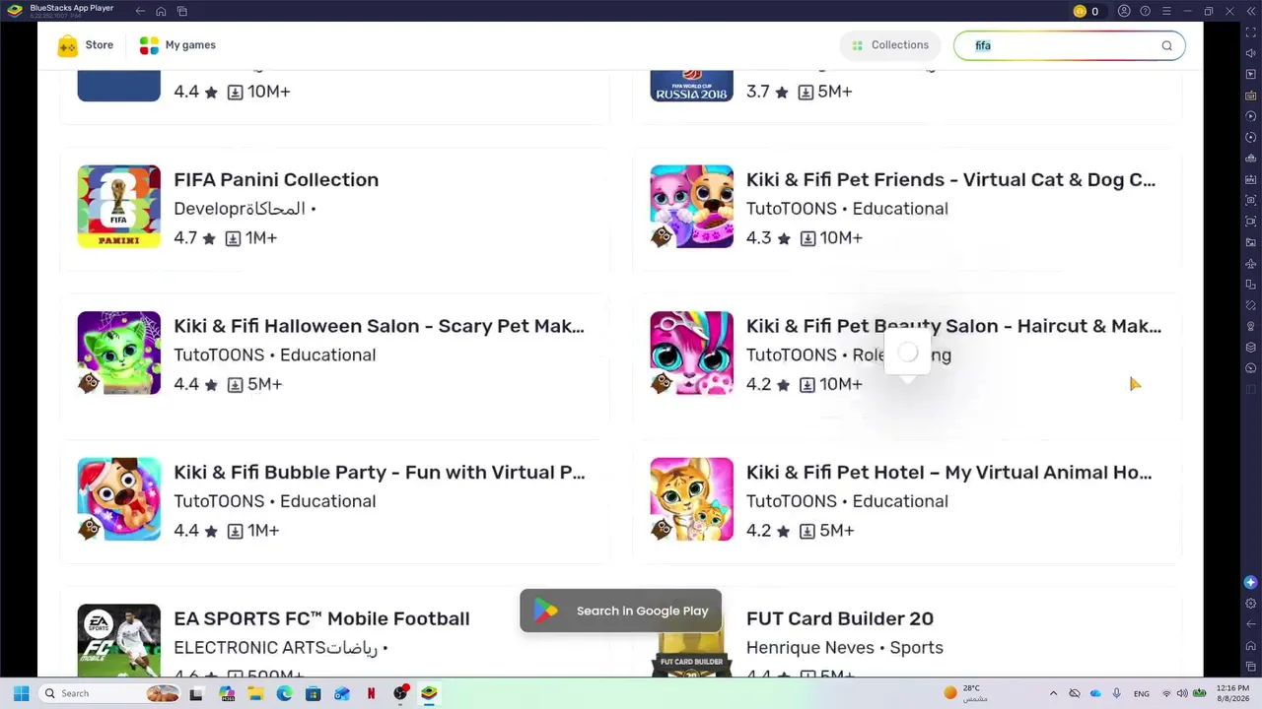The width and height of the screenshot is (1262, 709).
Task: Open File Explorer from the taskbar
Action: point(255,693)
